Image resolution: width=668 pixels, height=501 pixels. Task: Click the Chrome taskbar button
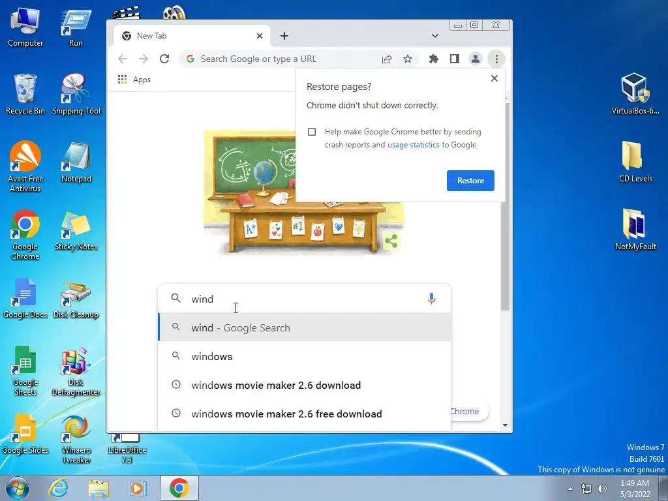tap(179, 488)
